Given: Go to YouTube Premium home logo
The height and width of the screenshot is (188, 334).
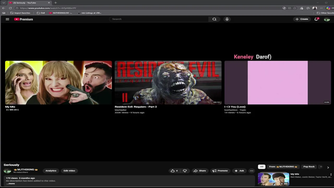Looking at the screenshot, I should coord(23,19).
